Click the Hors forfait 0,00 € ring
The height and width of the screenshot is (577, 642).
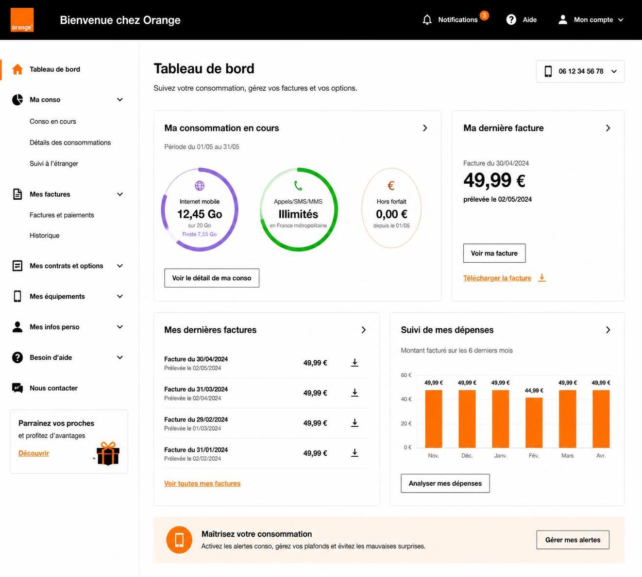pos(391,208)
